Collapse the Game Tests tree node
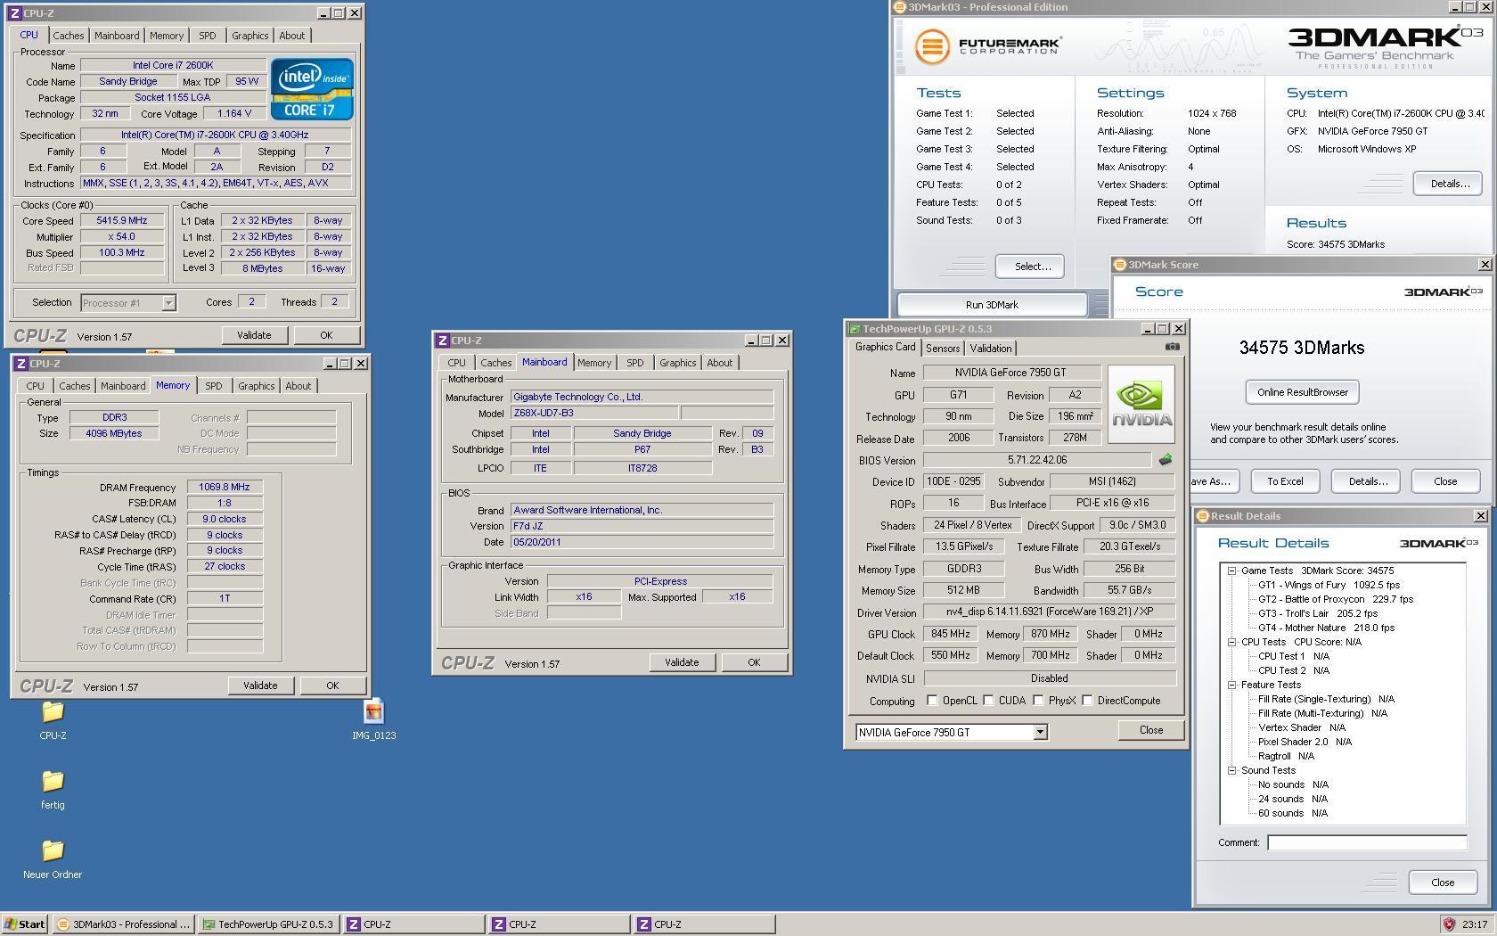The image size is (1497, 936). coord(1231,571)
